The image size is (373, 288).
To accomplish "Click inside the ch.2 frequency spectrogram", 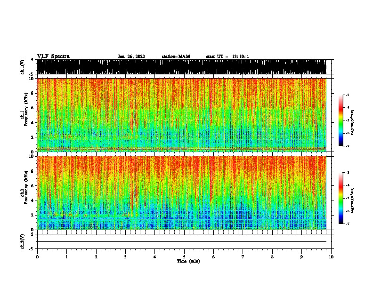I will (181, 193).
